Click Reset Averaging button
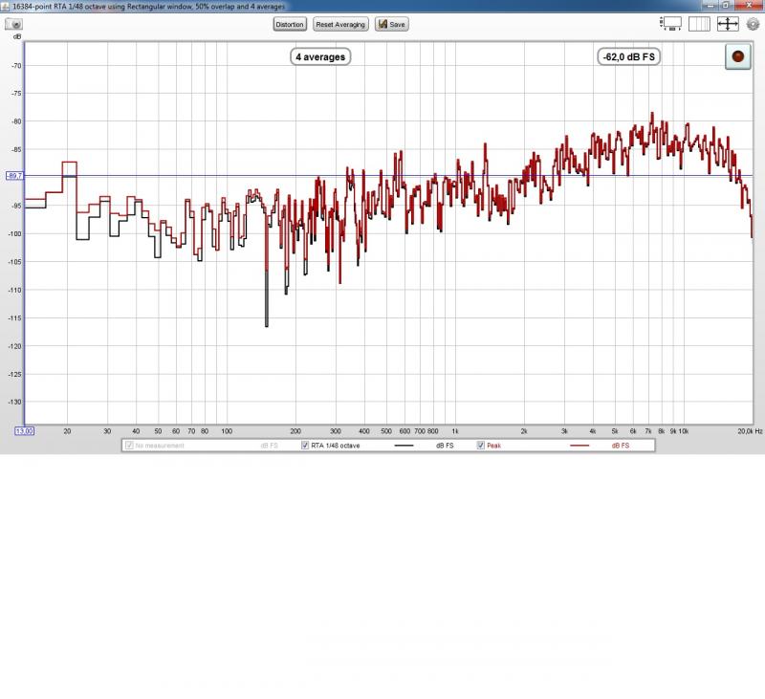This screenshot has height=699, width=765. 340,25
